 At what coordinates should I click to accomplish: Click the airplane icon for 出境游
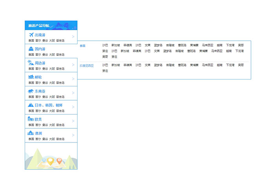pos(31,35)
